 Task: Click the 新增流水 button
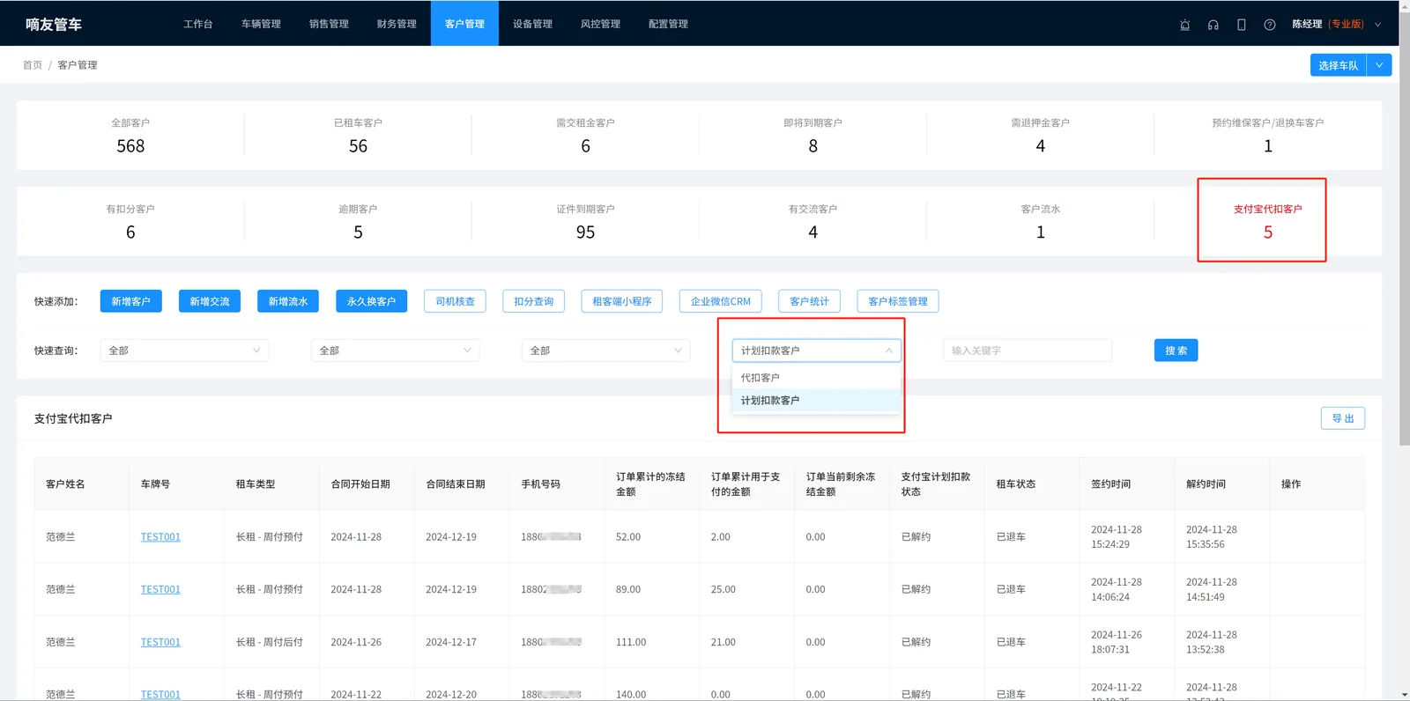288,301
